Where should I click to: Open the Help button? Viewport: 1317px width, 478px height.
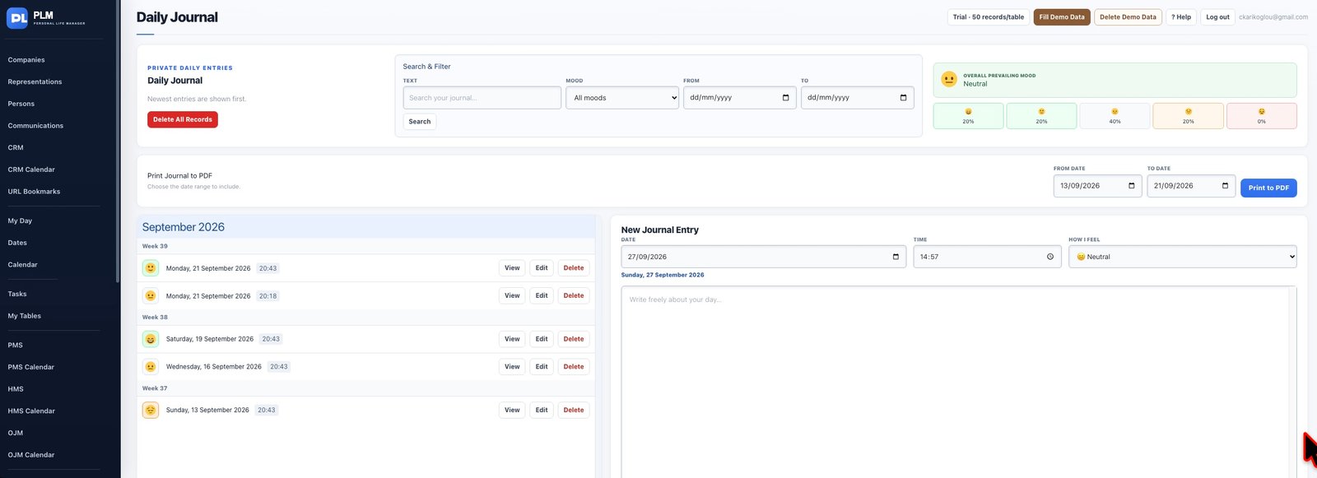click(1181, 16)
